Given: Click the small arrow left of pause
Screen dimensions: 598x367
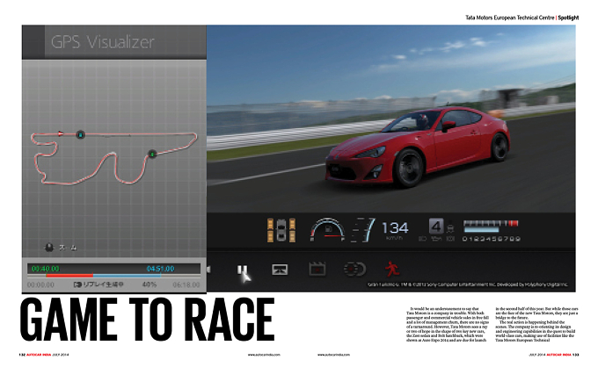Looking at the screenshot, I should [x=208, y=270].
